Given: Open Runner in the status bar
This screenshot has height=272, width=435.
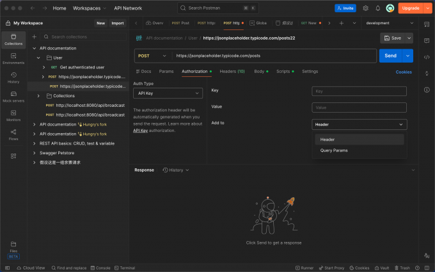Looking at the screenshot, I should point(304,268).
